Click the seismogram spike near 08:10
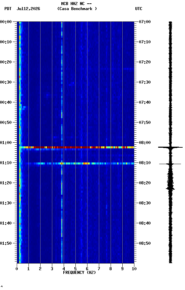This screenshot has height=290, width=185. point(170,164)
